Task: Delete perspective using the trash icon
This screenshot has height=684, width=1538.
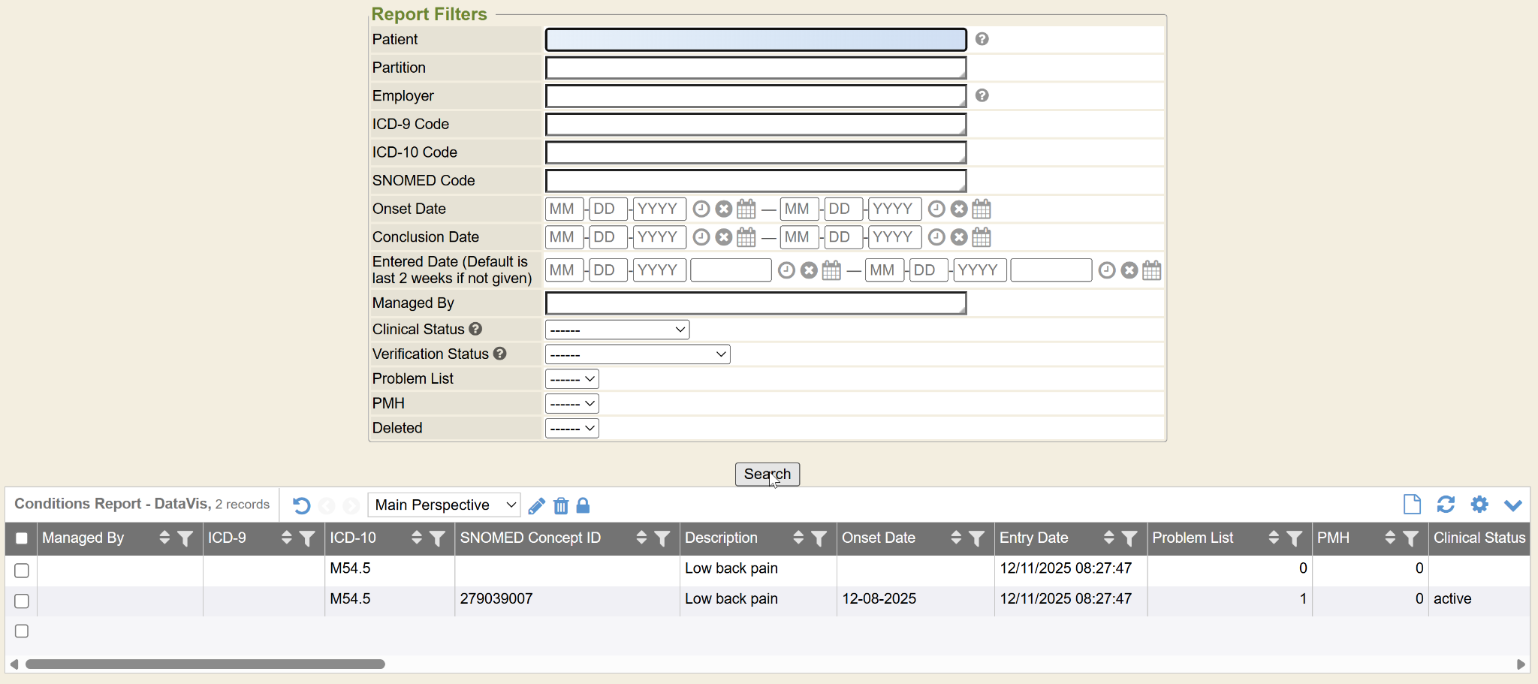Action: coord(561,505)
